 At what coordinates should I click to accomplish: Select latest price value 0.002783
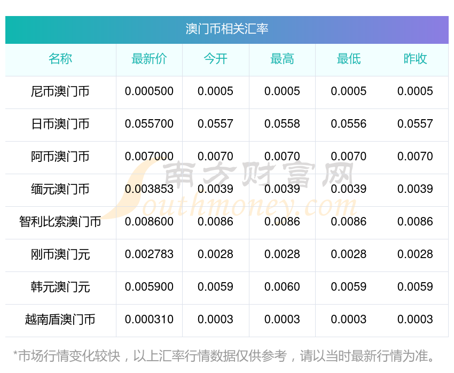click(x=149, y=254)
